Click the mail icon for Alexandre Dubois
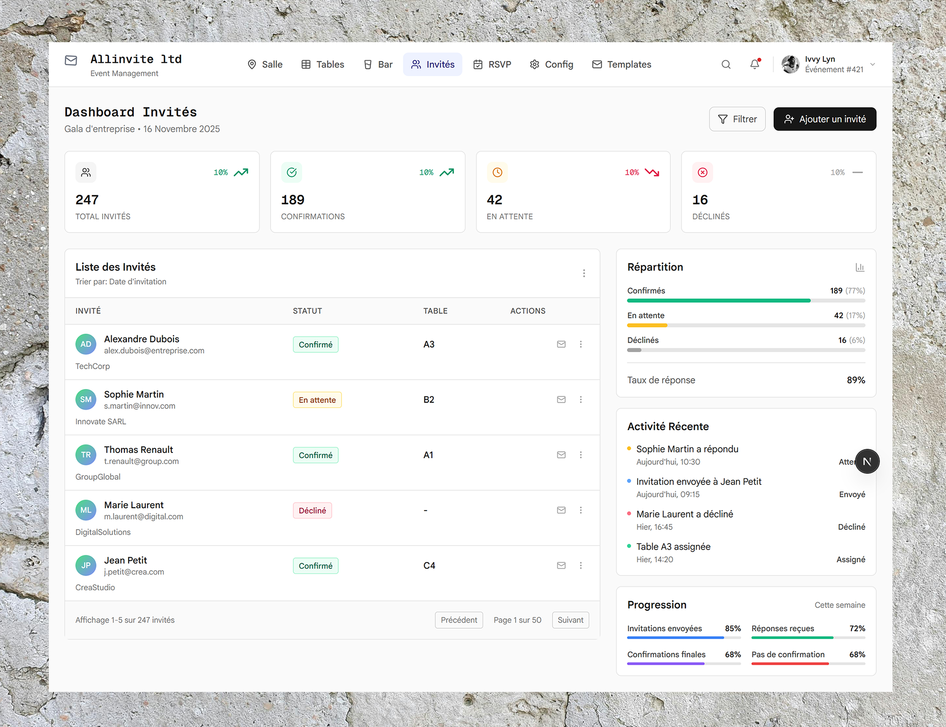Image resolution: width=946 pixels, height=727 pixels. tap(561, 344)
